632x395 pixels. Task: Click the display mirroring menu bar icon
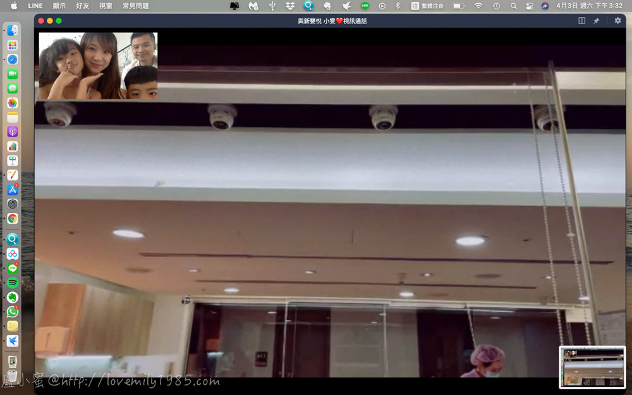[x=234, y=6]
